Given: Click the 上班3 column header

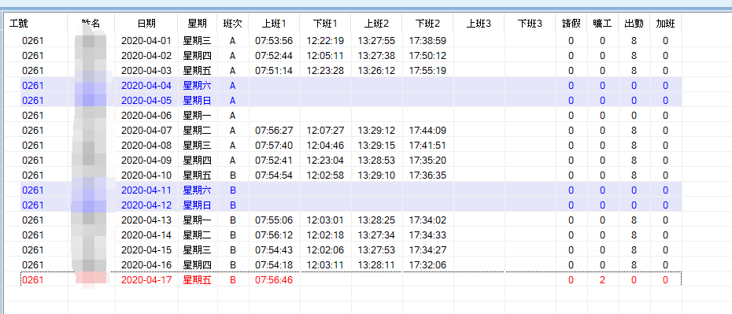Looking at the screenshot, I should (x=479, y=24).
